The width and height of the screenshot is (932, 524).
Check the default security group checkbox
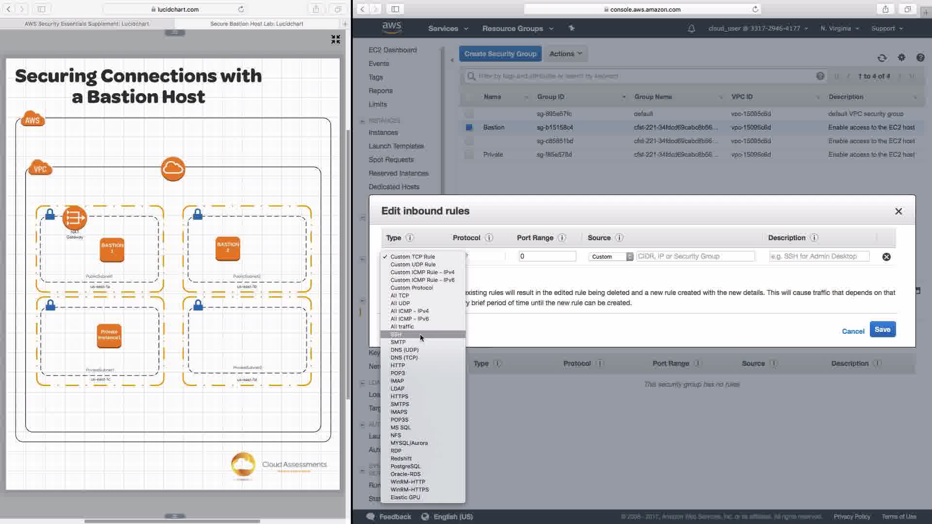[469, 114]
